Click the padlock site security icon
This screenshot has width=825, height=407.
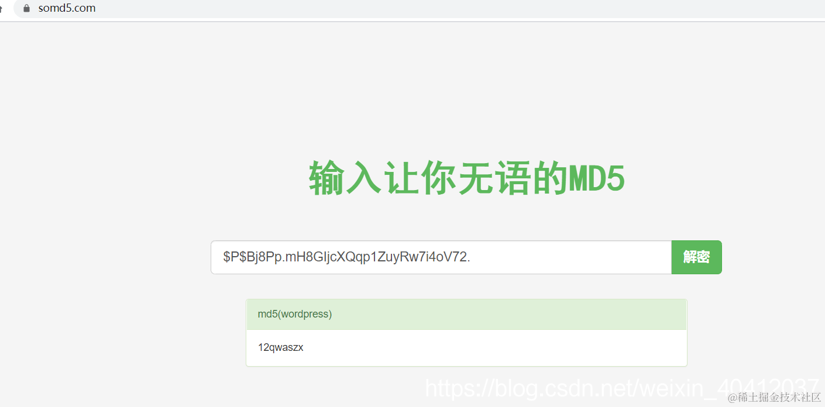26,8
